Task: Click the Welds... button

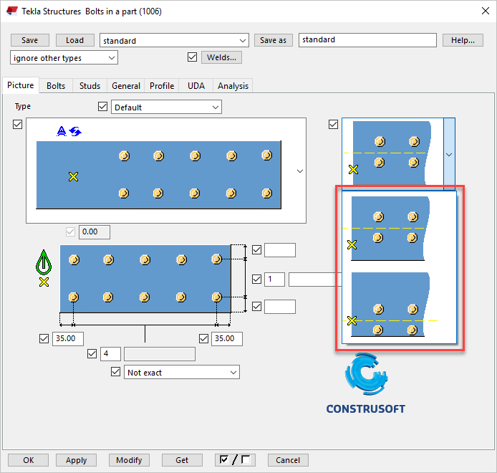Action: click(x=221, y=57)
